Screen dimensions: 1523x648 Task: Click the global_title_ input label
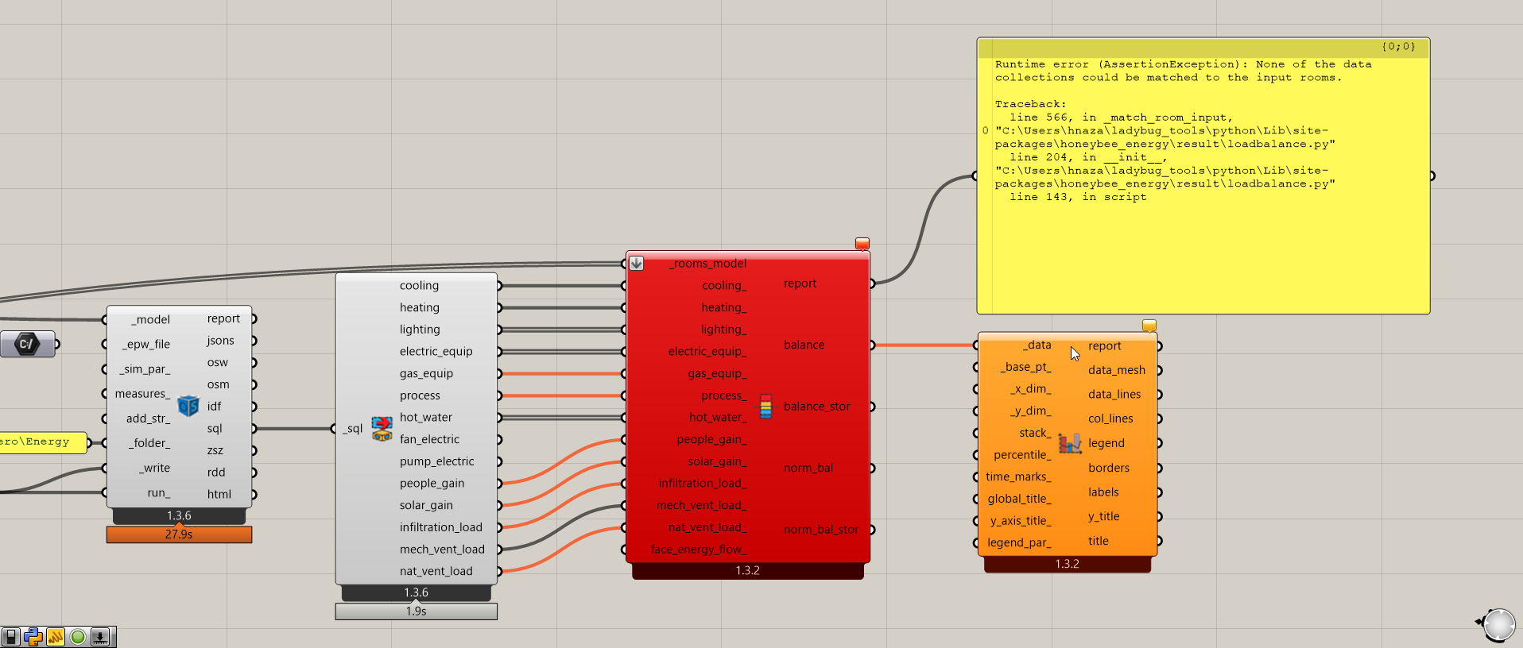tap(1019, 499)
